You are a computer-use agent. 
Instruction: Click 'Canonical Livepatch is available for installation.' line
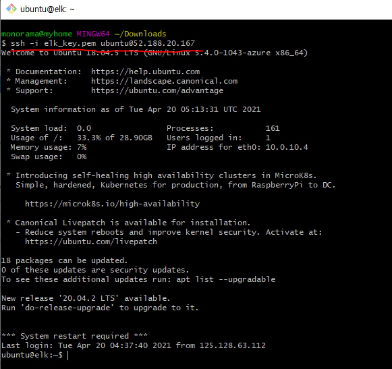(128, 223)
